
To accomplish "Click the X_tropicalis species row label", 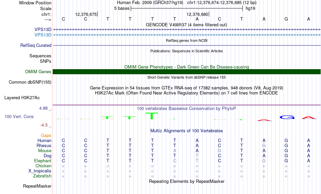I will [40, 171].
